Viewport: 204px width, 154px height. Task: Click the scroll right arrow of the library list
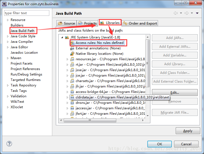pyautogui.click(x=143, y=120)
